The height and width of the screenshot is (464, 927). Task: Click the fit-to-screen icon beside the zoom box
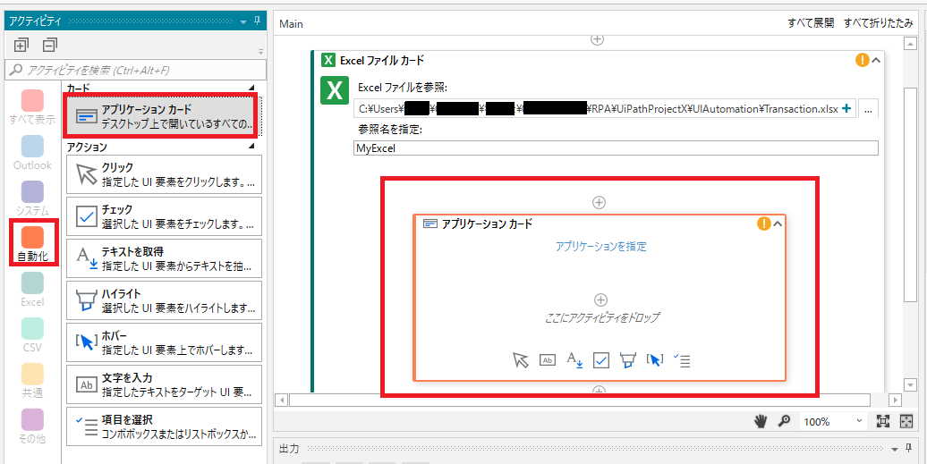tap(883, 421)
